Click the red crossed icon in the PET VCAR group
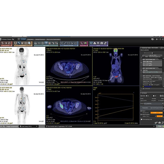This screenshot has width=164, height=164. 50,43
